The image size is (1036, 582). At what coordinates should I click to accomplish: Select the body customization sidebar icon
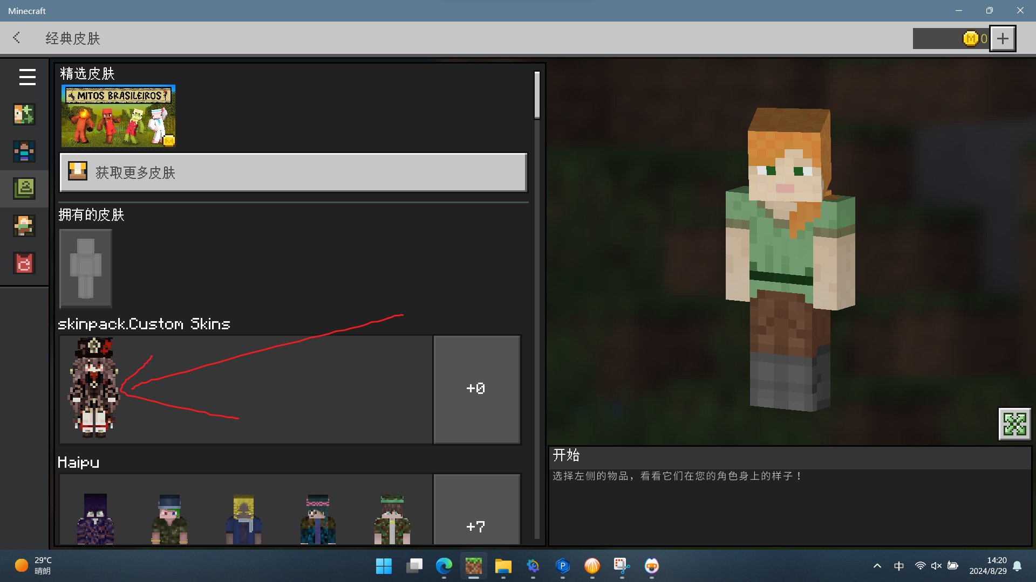[x=24, y=151]
